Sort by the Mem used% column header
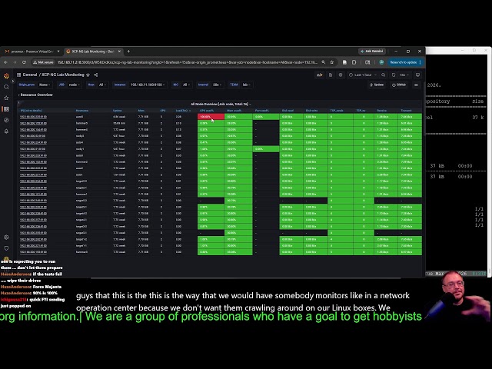The width and height of the screenshot is (492, 369). click(x=234, y=111)
